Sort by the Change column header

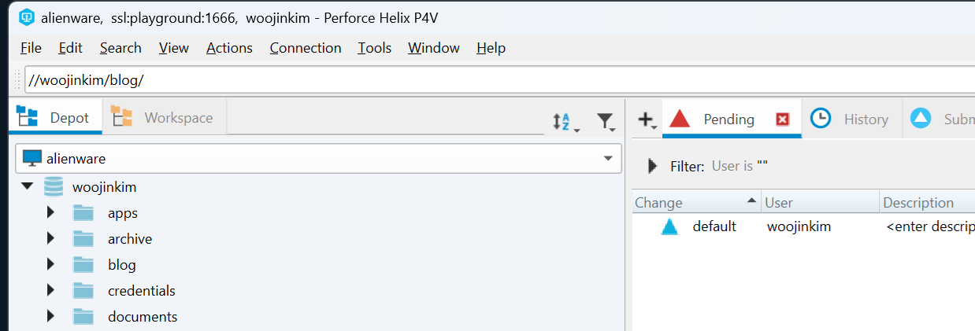click(x=697, y=203)
